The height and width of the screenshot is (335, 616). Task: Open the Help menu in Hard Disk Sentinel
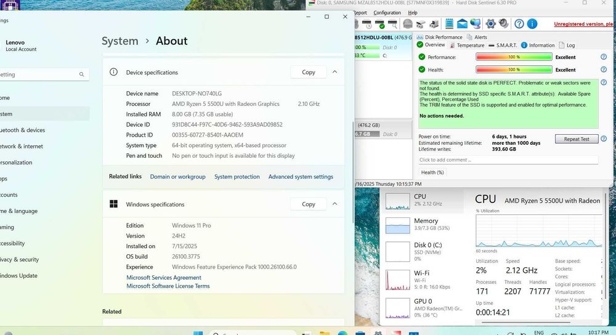tap(413, 12)
